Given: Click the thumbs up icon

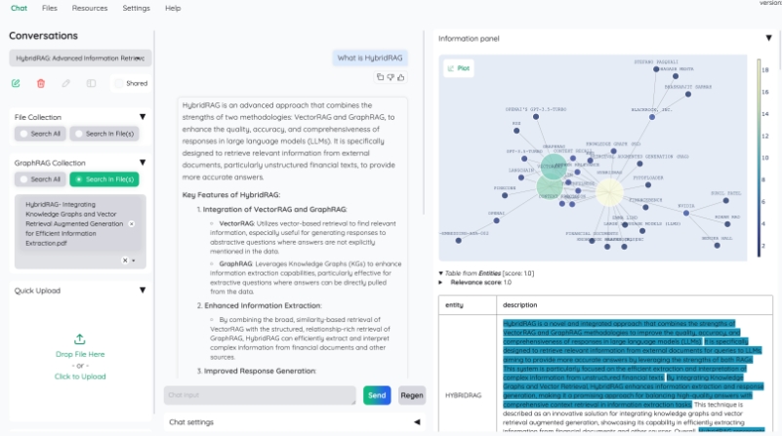Looking at the screenshot, I should tap(401, 76).
